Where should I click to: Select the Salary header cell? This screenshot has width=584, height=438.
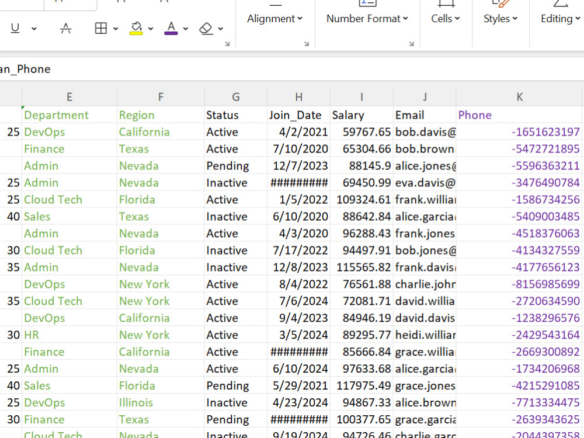[x=361, y=115]
